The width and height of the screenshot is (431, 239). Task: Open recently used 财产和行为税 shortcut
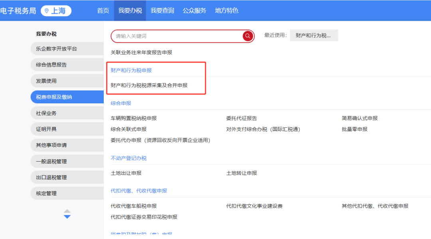(x=313, y=36)
